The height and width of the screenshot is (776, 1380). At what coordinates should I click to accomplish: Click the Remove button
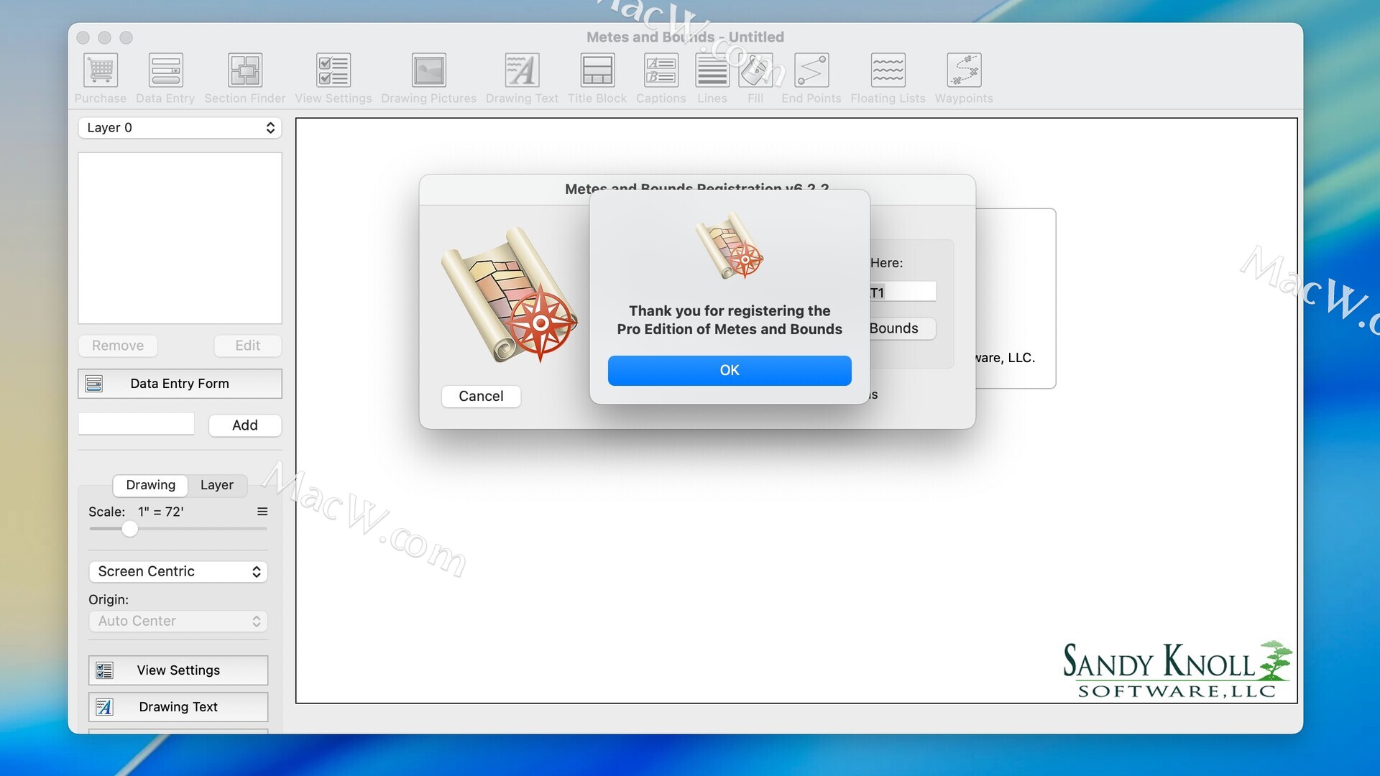point(118,346)
